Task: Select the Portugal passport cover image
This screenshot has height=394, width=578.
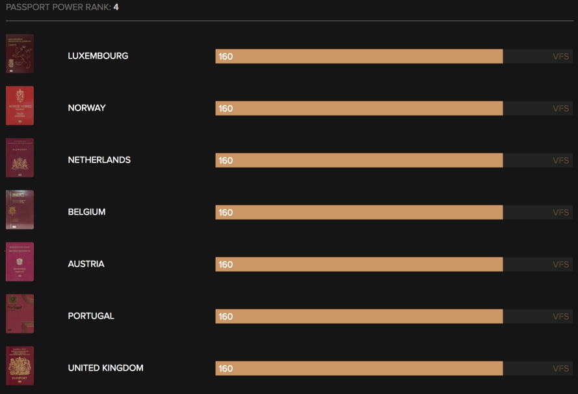Action: (x=20, y=314)
